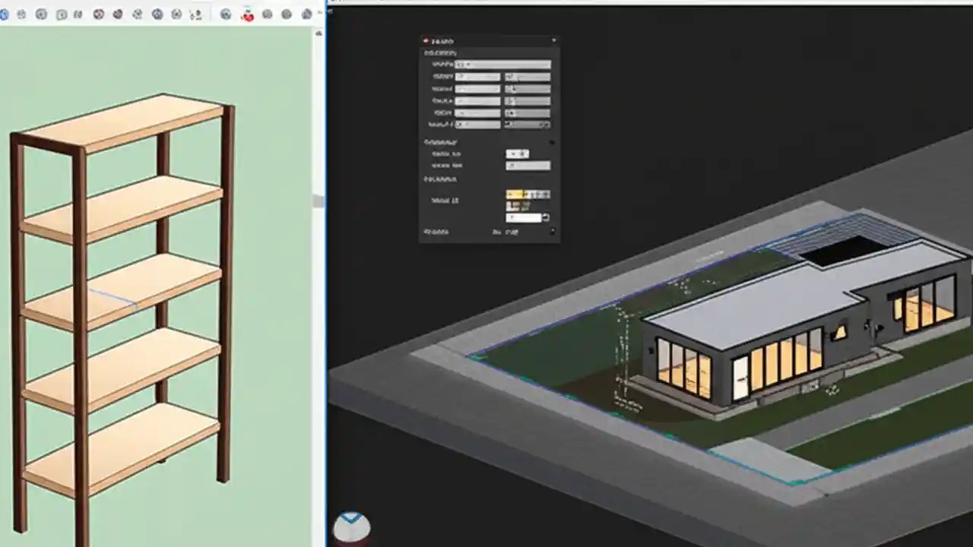Toggle the reset control beside the last slider row
Viewport: 973px width, 547px height.
tap(545, 124)
